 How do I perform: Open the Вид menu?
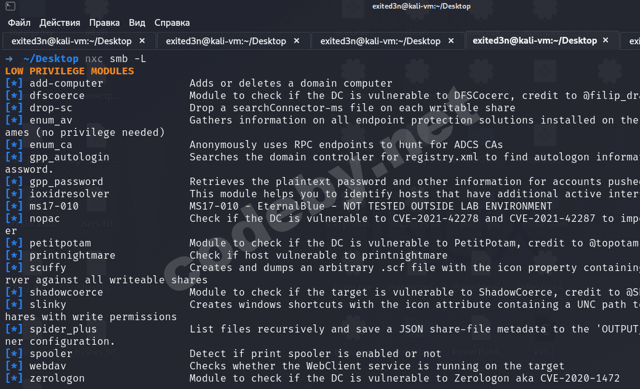(137, 23)
